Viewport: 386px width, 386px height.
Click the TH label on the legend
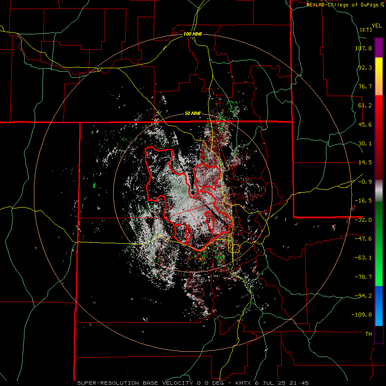tap(368, 334)
